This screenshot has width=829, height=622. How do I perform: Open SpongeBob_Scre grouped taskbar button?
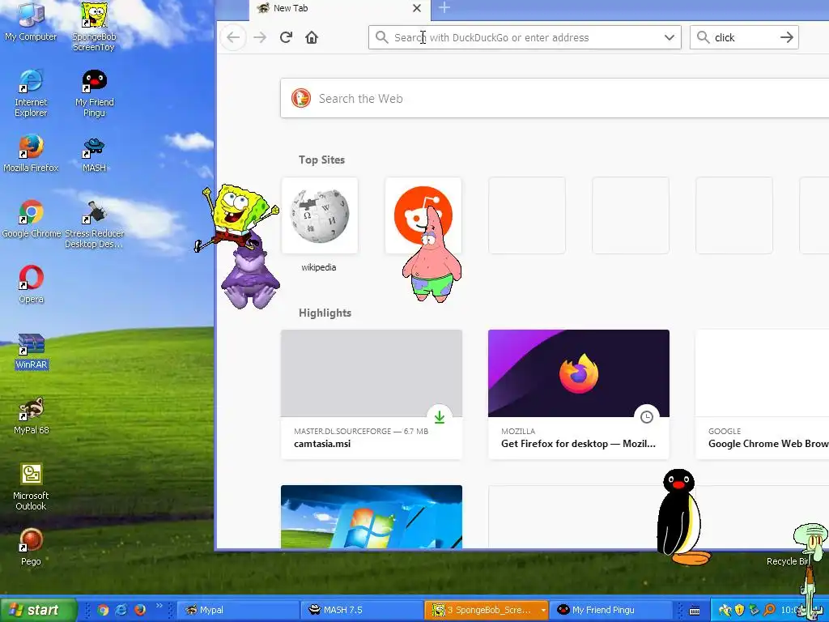pyautogui.click(x=486, y=610)
